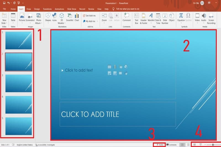Insert a Chart from the ribbon
Viewport: 221px width, 147px height.
tap(77, 17)
